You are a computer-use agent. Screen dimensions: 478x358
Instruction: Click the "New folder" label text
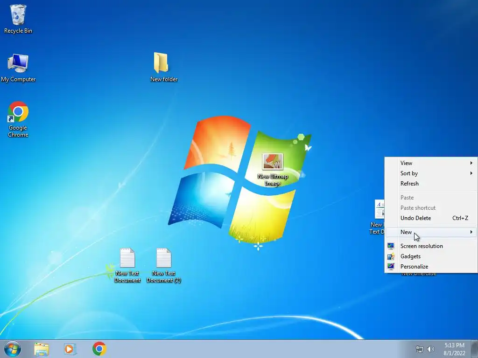point(164,79)
